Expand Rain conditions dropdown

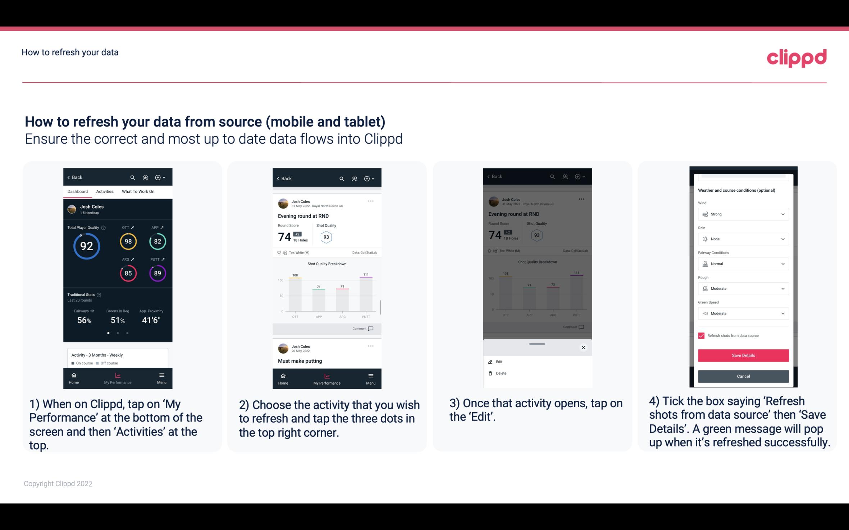(x=783, y=239)
